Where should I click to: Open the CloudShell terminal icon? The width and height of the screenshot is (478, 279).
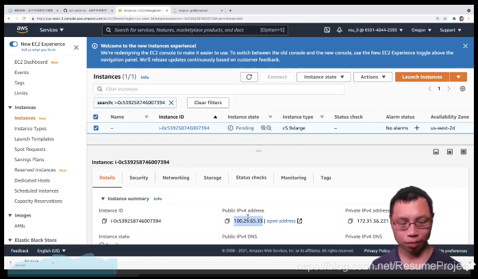point(327,30)
